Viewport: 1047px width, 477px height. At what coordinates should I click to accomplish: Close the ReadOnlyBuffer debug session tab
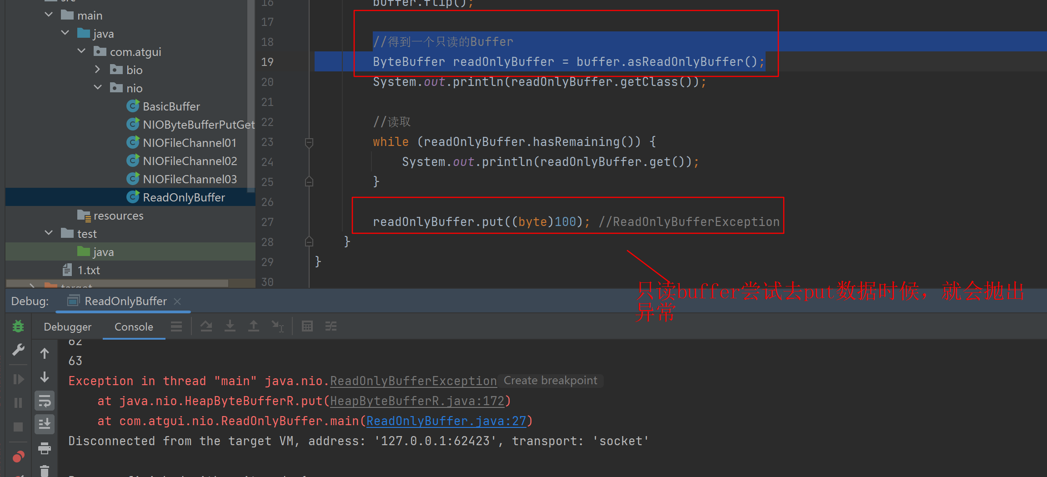tap(177, 301)
